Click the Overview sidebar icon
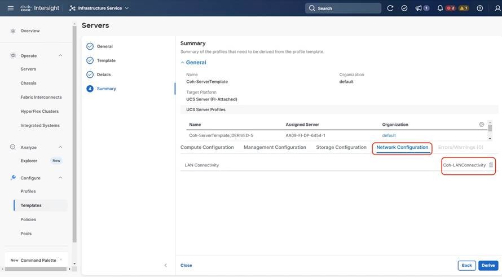Viewport: 502px width, 277px height. pyautogui.click(x=13, y=30)
